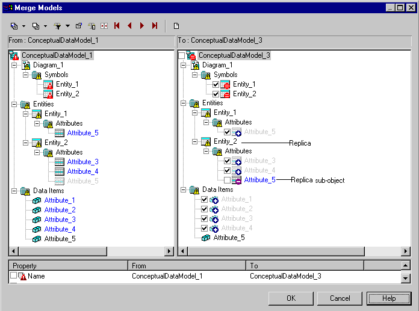Click OK to confirm the merge
This screenshot has width=419, height=311.
coord(291,298)
